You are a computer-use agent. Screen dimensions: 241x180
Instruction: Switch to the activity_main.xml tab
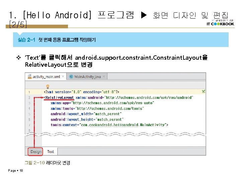click(46, 77)
